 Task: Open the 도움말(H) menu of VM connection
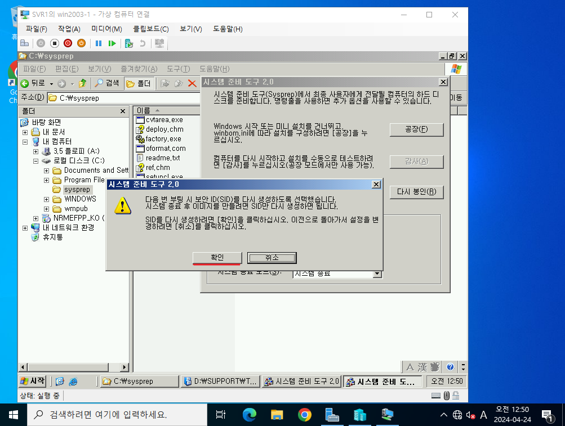(228, 29)
